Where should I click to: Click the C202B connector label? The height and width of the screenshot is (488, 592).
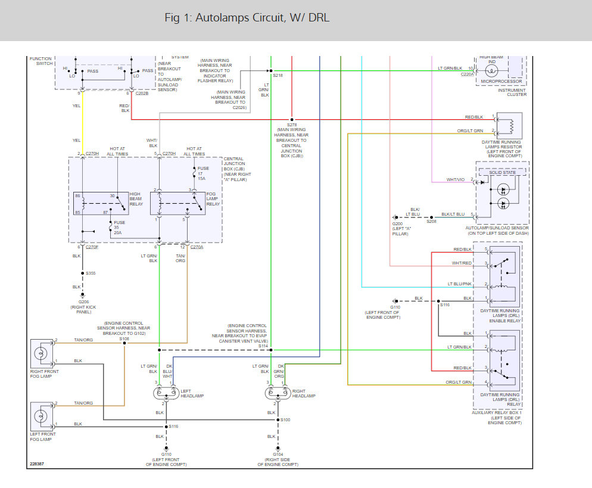pos(142,94)
